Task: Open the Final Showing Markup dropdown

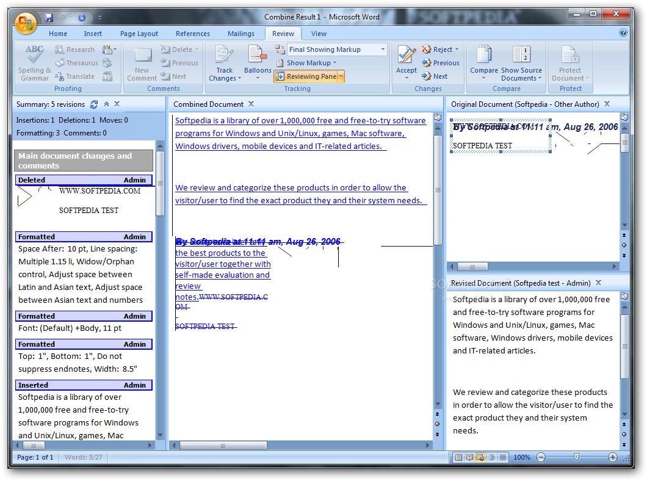Action: [383, 49]
